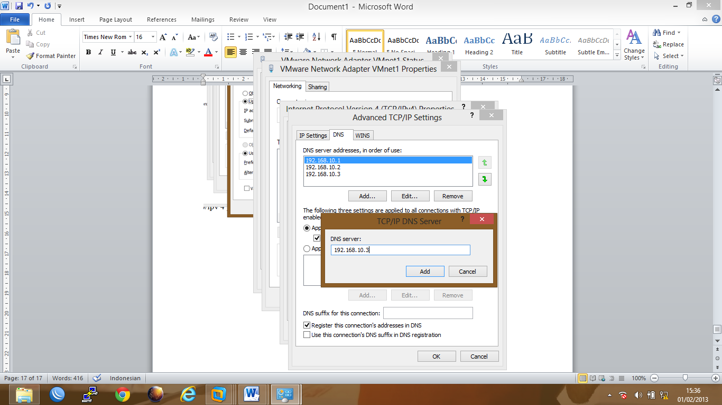Toggle the checkbox under first Append option

pyautogui.click(x=317, y=238)
